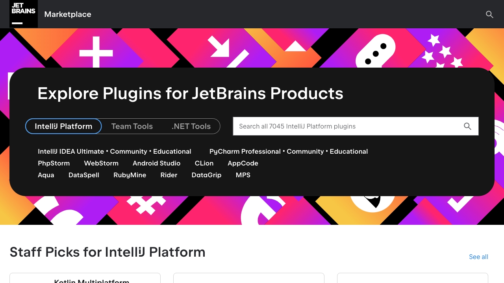Select the IntelliJ Platform tab
The width and height of the screenshot is (504, 283).
63,126
